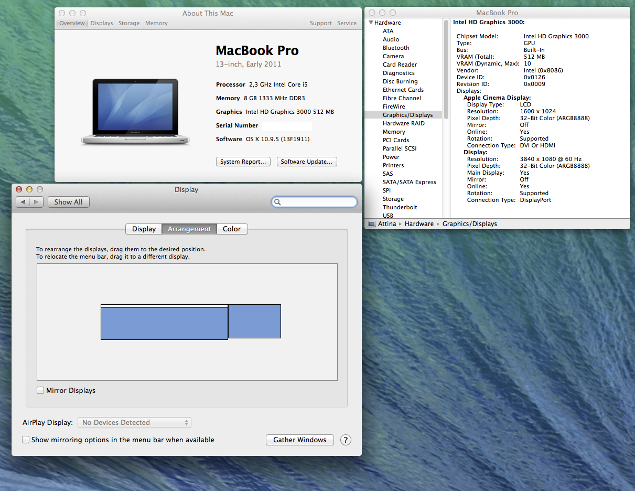635x491 pixels.
Task: Select PCI Cards in the hardware list
Action: [x=396, y=140]
